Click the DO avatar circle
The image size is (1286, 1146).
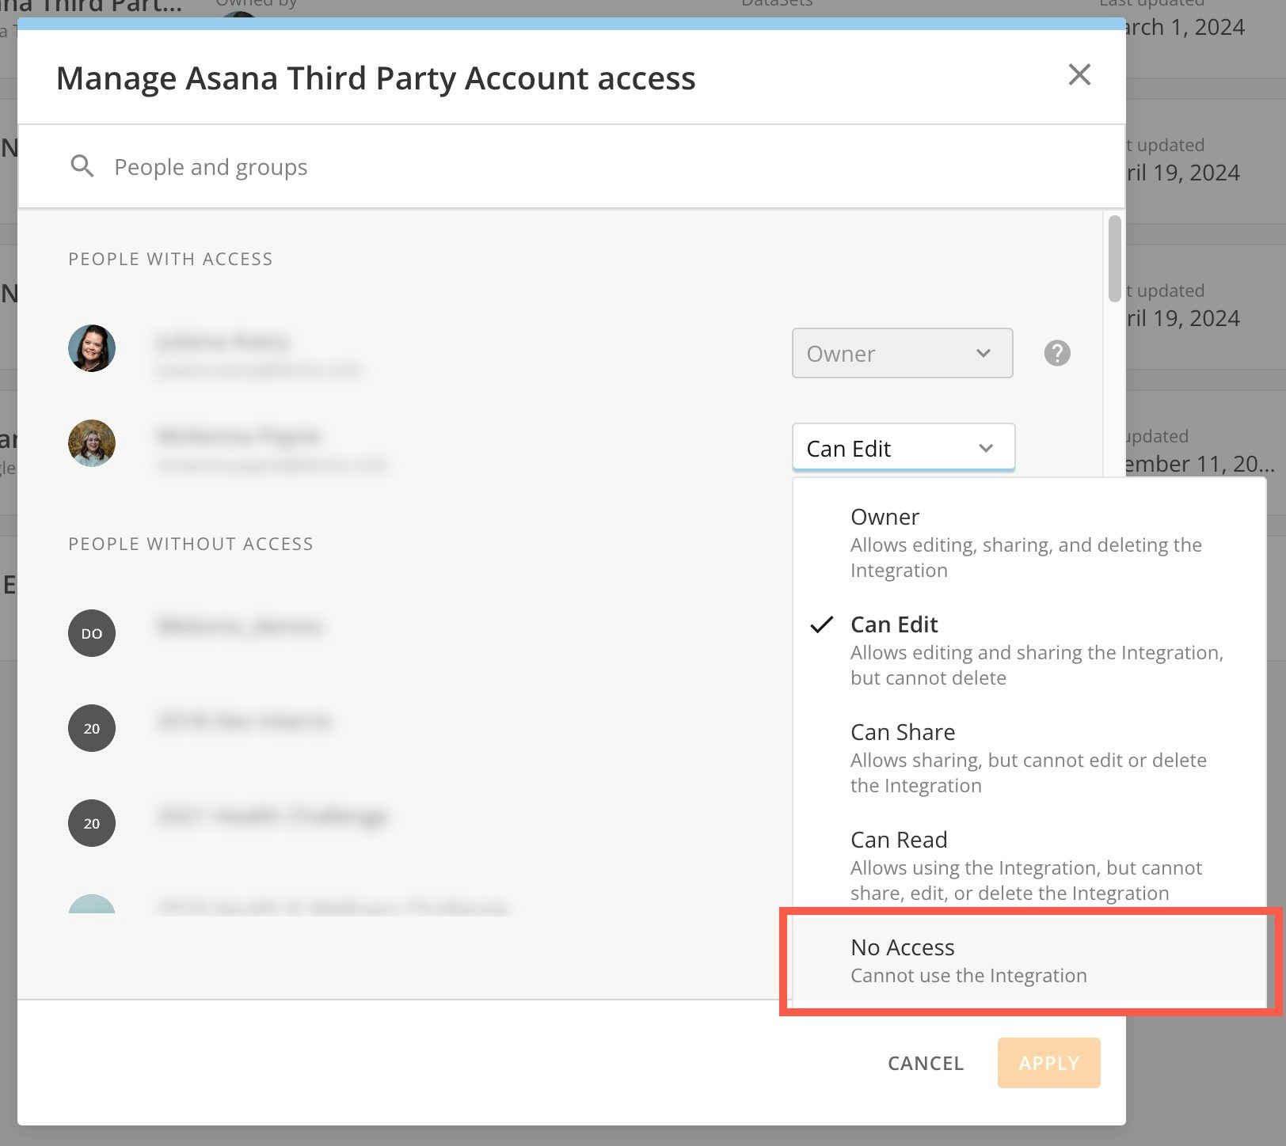click(92, 633)
